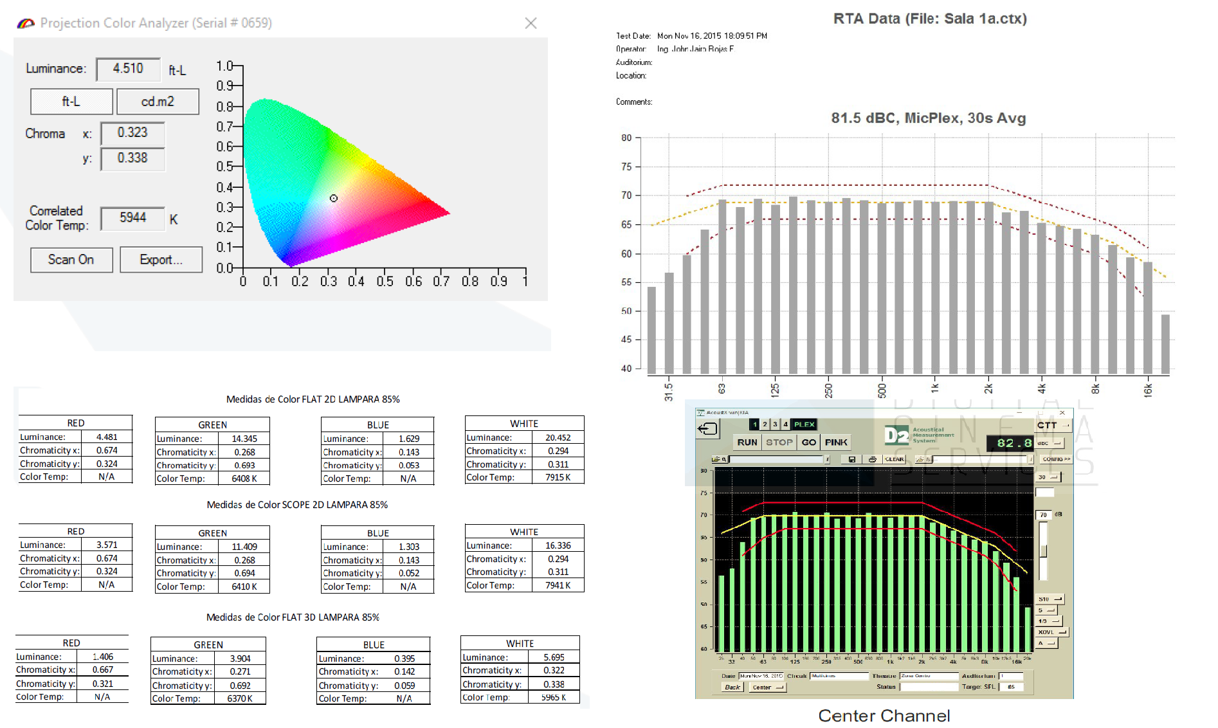1218x728 pixels.
Task: Click the small info button after left path field
Action: pyautogui.click(x=827, y=459)
